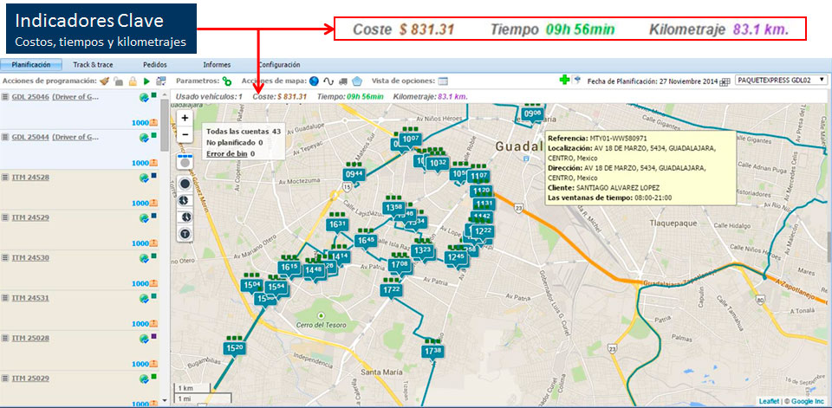Zoom out the map with minus button
The height and width of the screenshot is (408, 832).
[x=185, y=134]
